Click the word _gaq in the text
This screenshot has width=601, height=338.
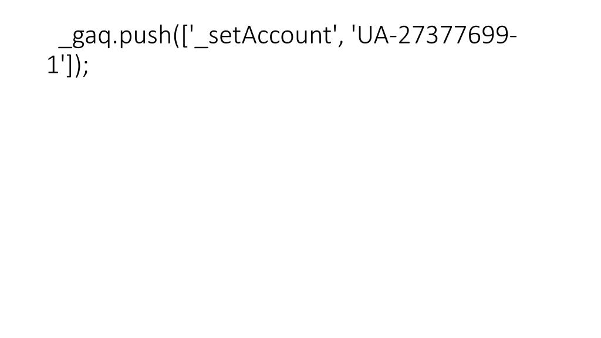(85, 37)
